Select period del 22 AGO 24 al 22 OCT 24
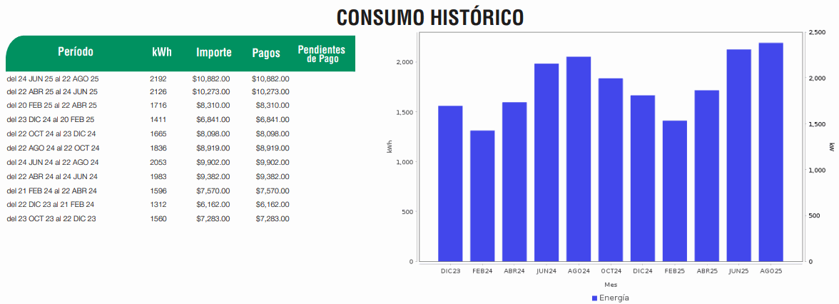Viewport: 839px width, 304px height. pyautogui.click(x=53, y=148)
